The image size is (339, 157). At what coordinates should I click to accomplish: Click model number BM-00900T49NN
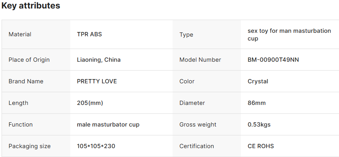[x=273, y=60]
